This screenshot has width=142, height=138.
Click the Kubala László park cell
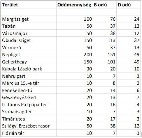tap(29, 69)
